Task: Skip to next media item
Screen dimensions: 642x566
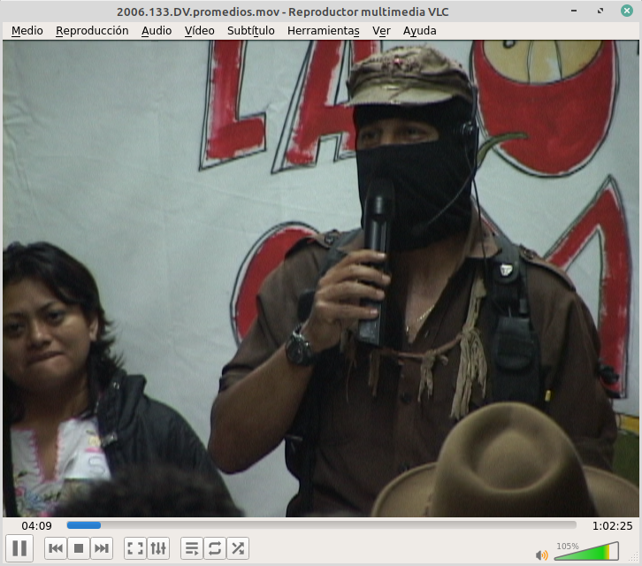Action: click(102, 548)
